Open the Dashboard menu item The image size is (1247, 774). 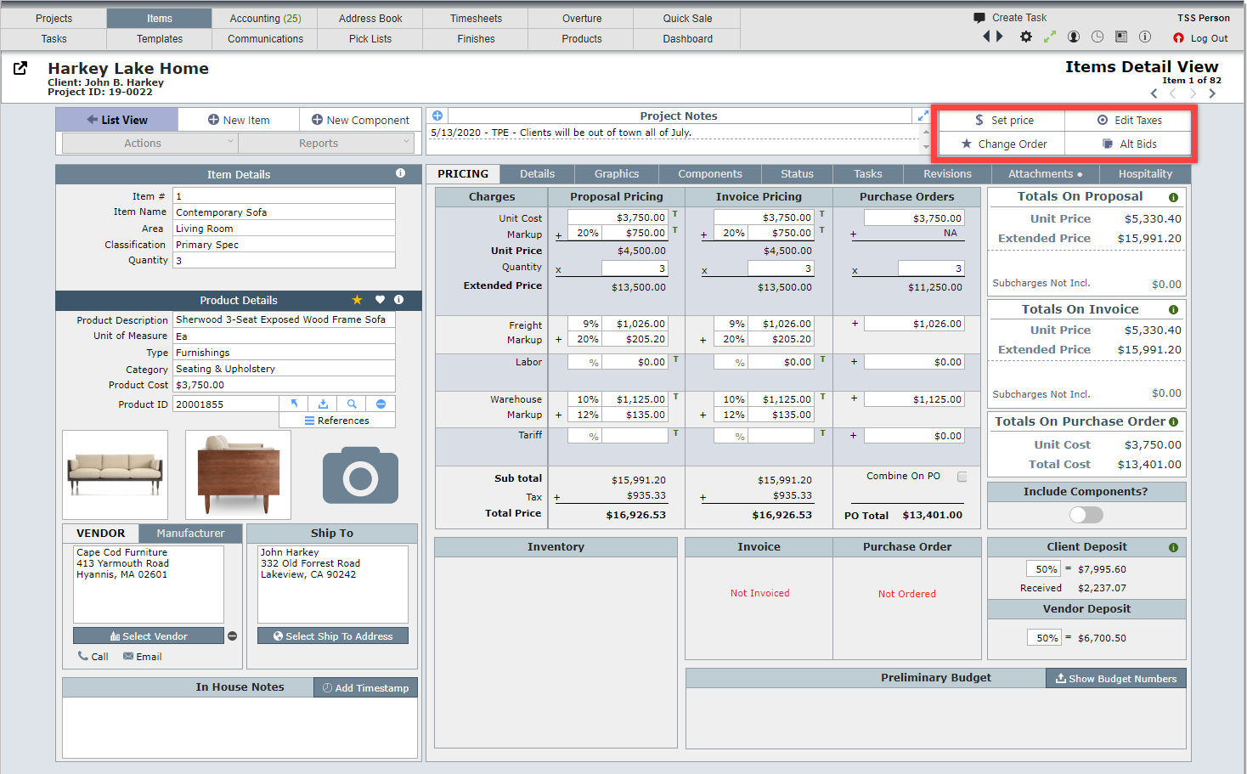688,39
